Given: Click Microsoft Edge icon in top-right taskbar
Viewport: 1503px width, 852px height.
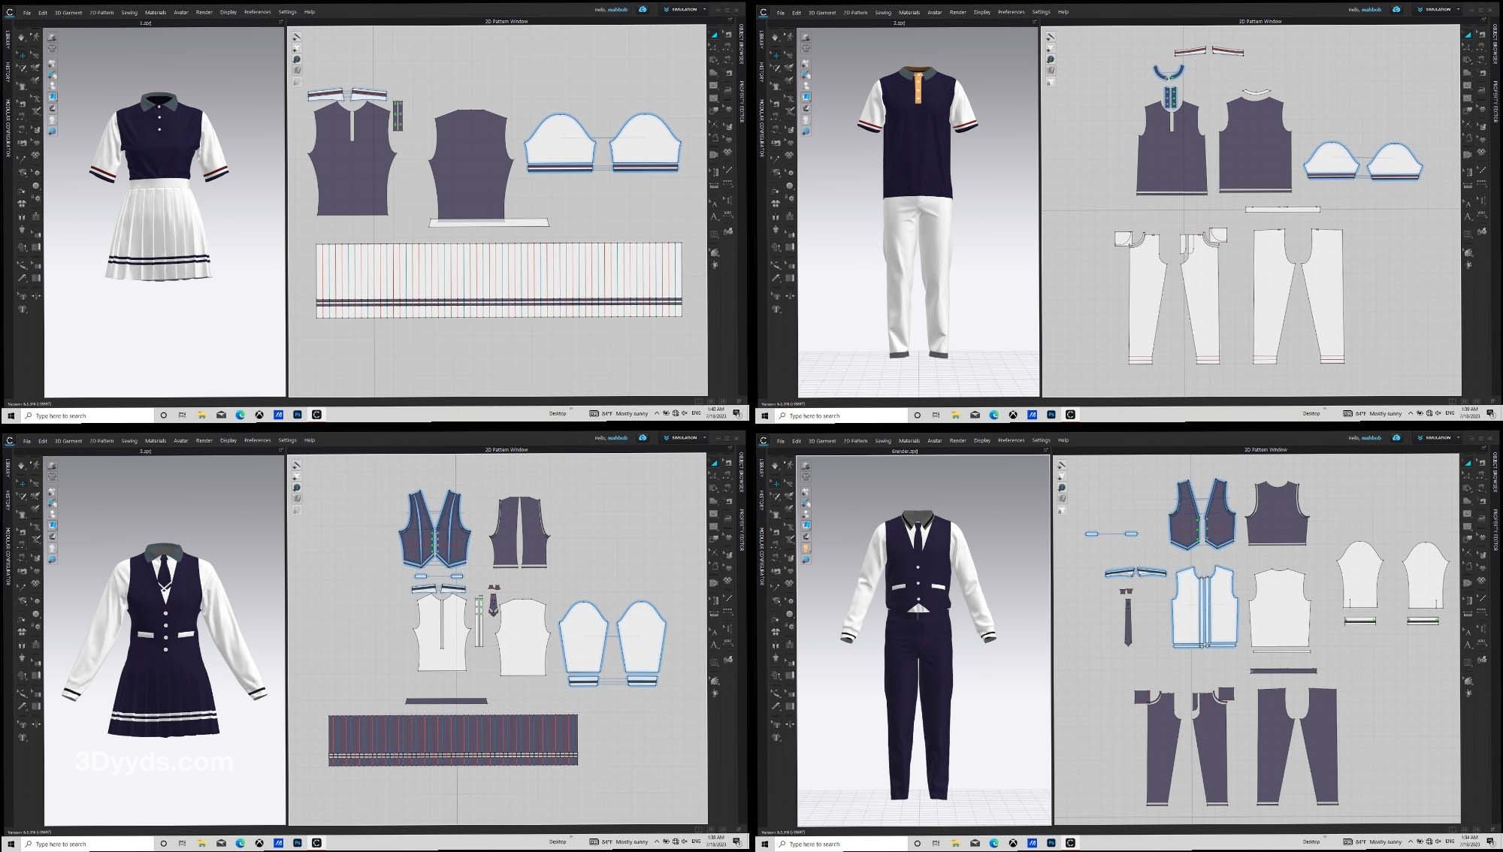Looking at the screenshot, I should click(994, 414).
